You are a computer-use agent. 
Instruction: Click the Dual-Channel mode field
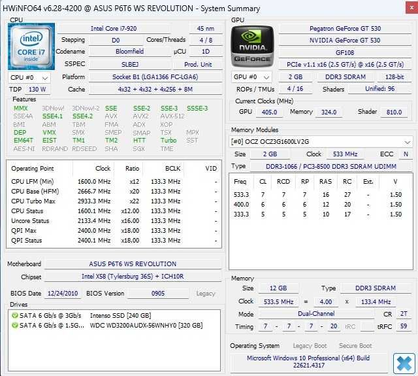coord(316,314)
